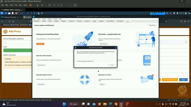The height and width of the screenshot is (107, 191).
Task: Open VMware VM menu
Action: pos(16,5)
